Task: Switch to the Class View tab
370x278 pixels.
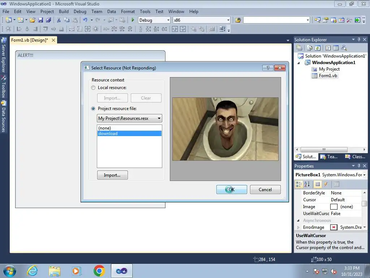Action: pos(355,156)
